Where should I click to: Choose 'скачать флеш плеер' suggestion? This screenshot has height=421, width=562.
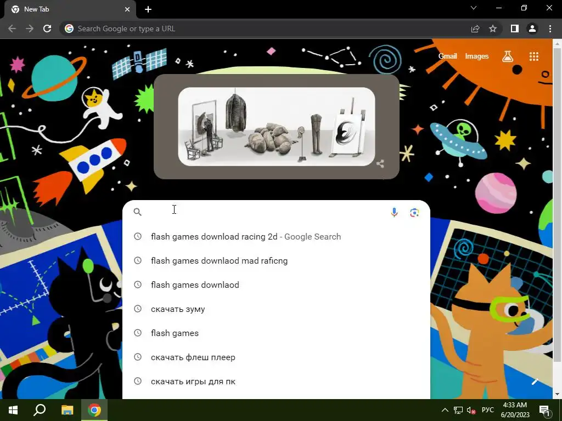tap(276, 357)
